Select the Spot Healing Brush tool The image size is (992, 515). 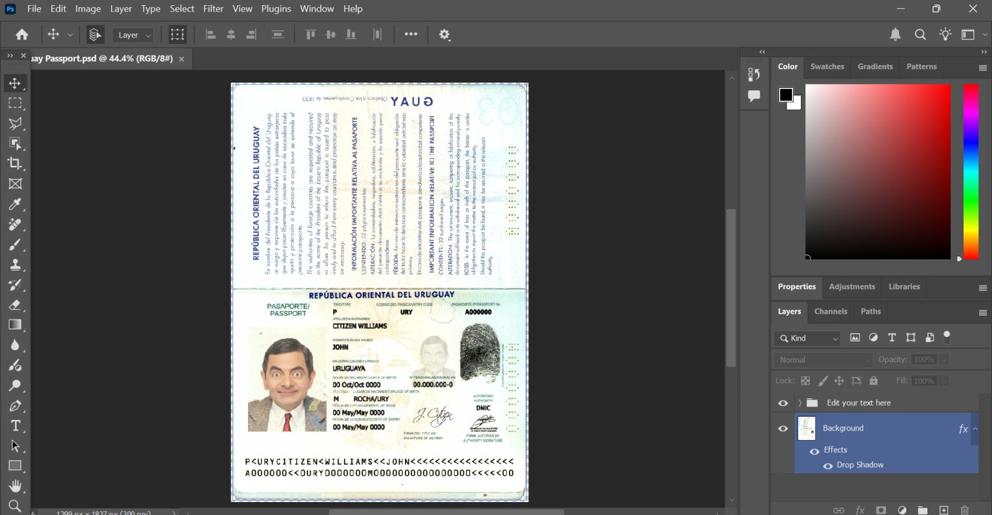tap(15, 224)
